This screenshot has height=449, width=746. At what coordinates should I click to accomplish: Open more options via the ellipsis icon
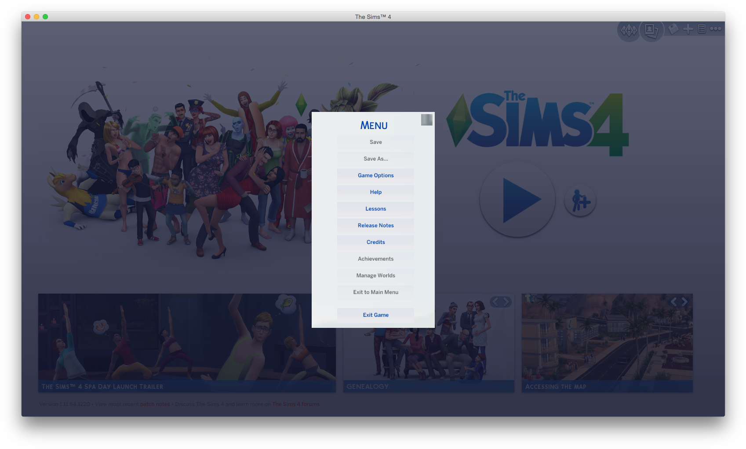coord(715,29)
